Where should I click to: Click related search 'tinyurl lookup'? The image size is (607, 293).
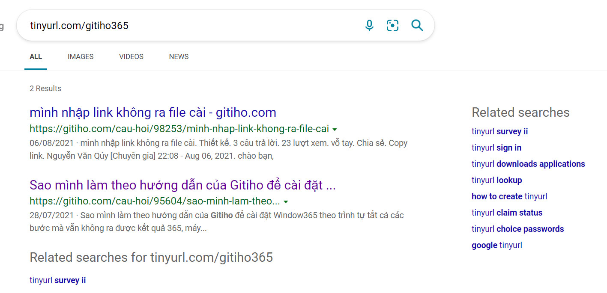(x=497, y=180)
